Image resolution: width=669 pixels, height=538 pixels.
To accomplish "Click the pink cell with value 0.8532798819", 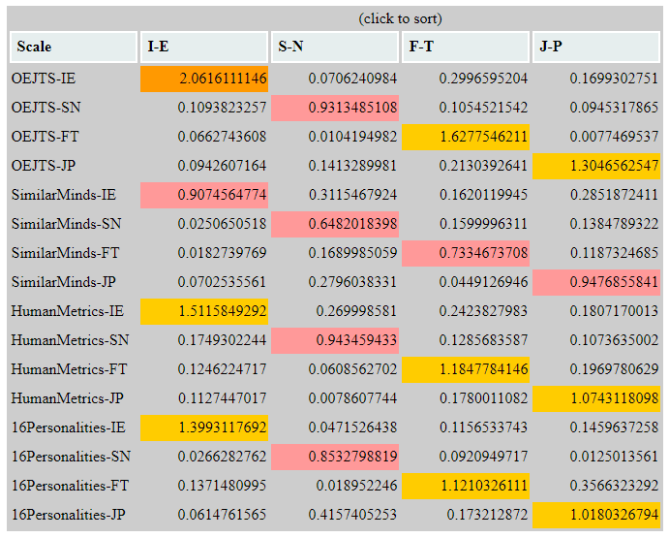I will [335, 457].
